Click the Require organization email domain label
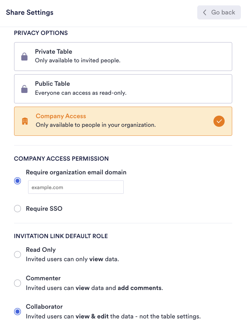Viewport: 247px width, 326px height. pyautogui.click(x=76, y=172)
